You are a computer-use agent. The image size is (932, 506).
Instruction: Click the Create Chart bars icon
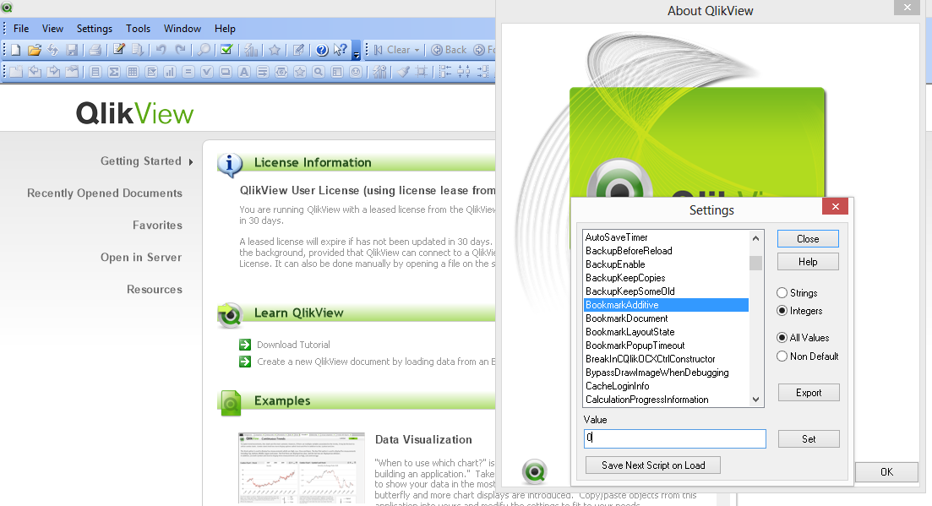pos(170,72)
